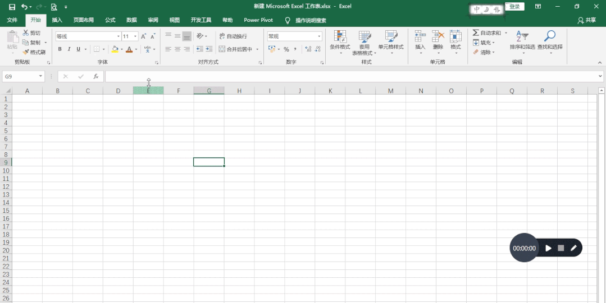
Task: Click the Save icon in quick access toolbar
Action: tap(12, 7)
